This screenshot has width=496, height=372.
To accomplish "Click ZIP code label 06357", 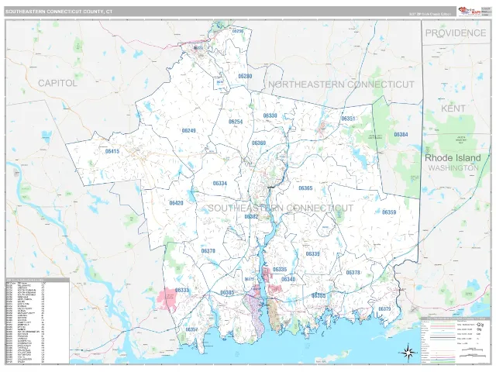I will [x=191, y=329].
